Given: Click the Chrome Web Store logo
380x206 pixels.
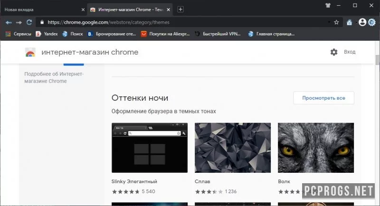Looking at the screenshot, I should (30, 52).
